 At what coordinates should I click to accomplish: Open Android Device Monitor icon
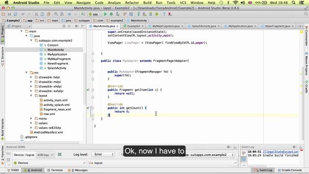point(156,14)
